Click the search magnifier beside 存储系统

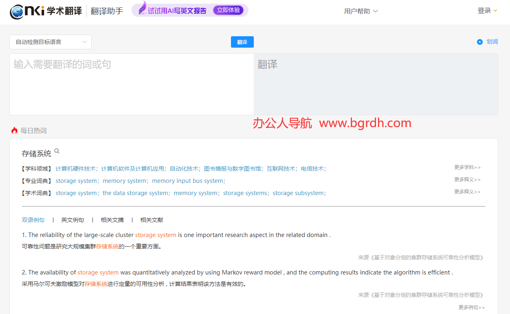[57, 151]
